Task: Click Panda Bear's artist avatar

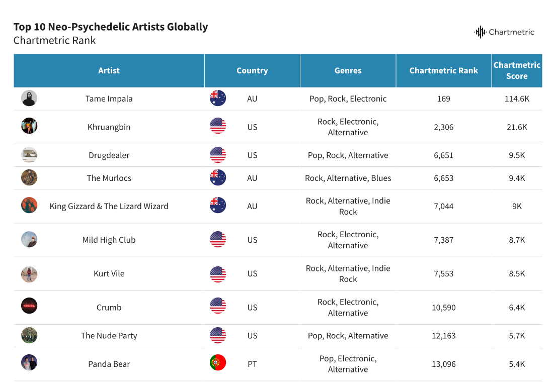Action: pos(29,363)
